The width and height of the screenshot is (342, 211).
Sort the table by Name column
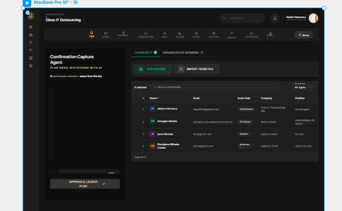[x=154, y=98]
